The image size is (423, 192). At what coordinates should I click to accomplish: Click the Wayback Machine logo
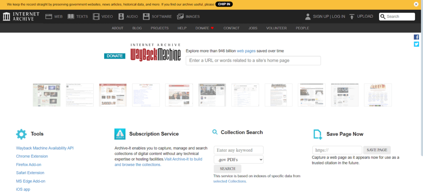tap(156, 52)
